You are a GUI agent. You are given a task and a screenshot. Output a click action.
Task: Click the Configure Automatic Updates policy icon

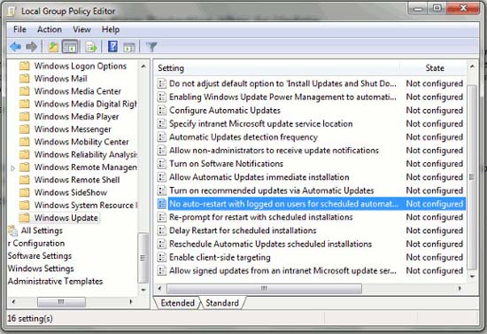pos(161,110)
